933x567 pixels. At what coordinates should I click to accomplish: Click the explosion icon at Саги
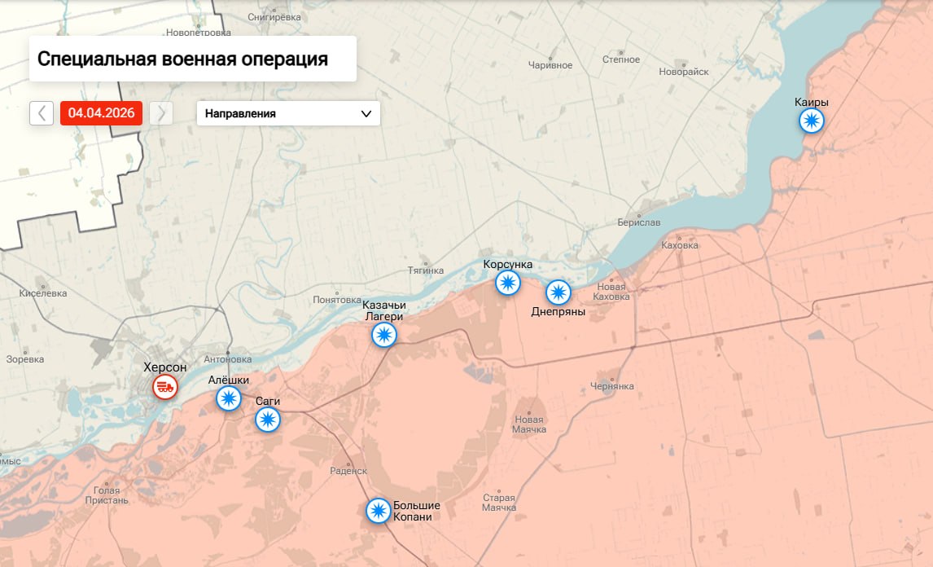tap(268, 420)
